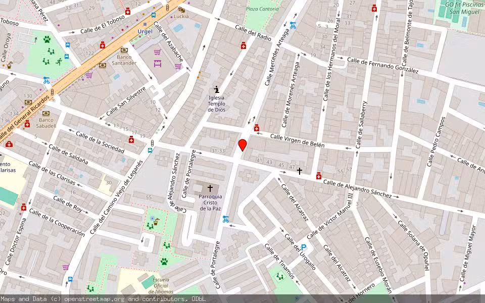Click the Calle Pedro Campos label
The image size is (485, 303).
437,141
